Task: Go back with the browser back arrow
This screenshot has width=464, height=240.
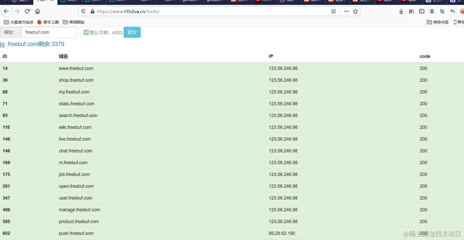Action: click(x=6, y=11)
